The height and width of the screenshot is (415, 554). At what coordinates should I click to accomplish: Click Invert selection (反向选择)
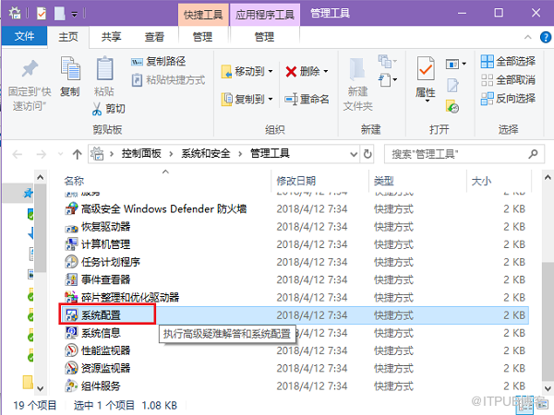(x=508, y=99)
